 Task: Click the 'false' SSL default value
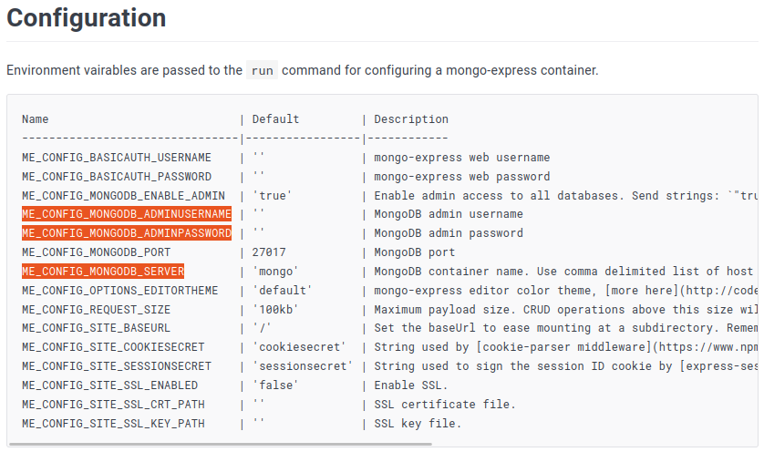click(x=275, y=385)
